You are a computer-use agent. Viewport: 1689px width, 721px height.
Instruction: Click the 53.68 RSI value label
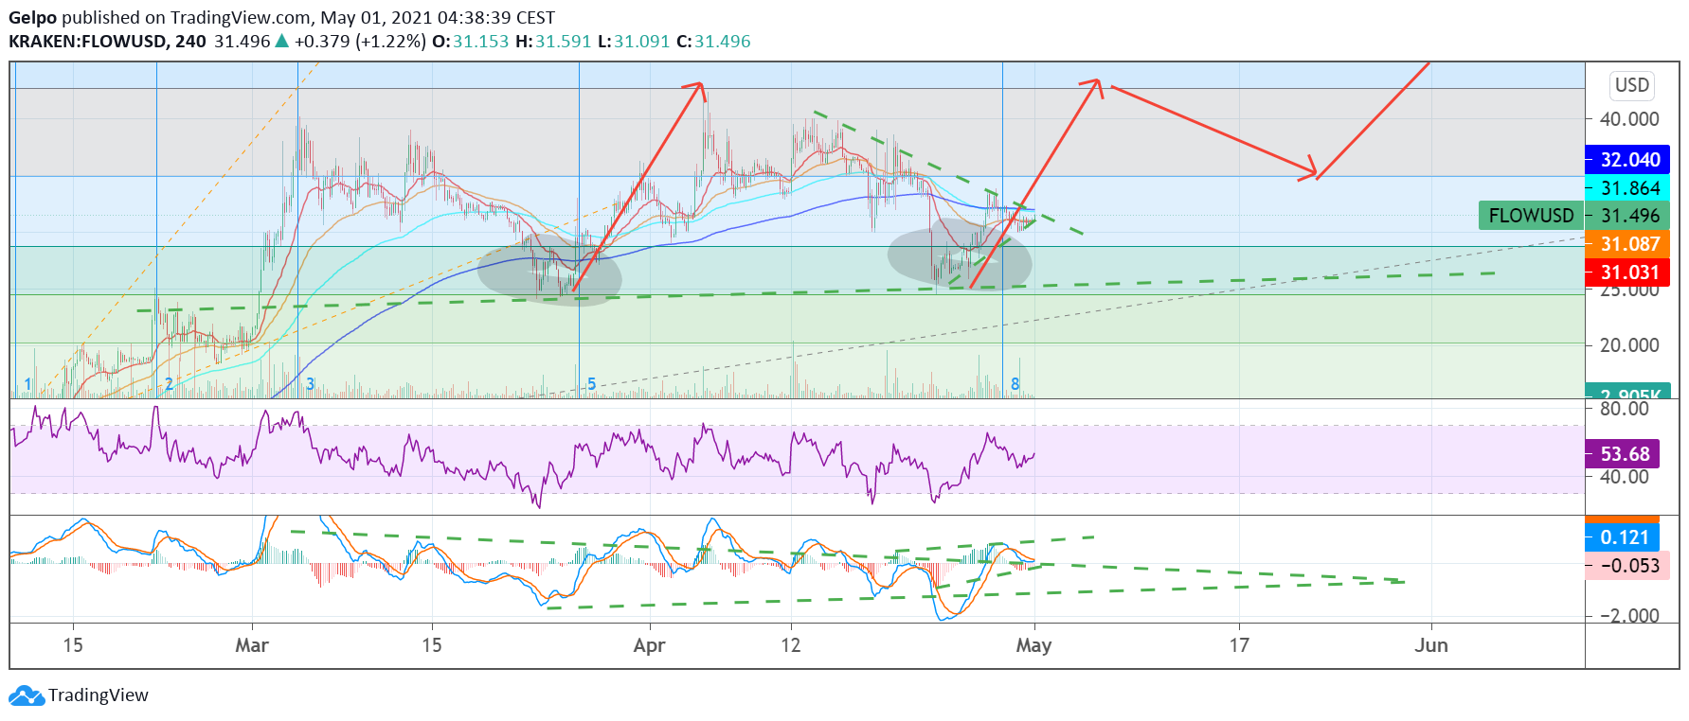1623,454
